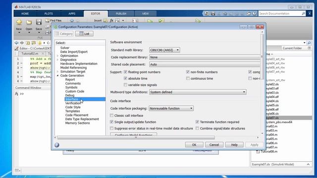Click the switch windows icon in the quick access toolbar
Image resolution: width=317 pixels, height=178 pixels.
click(x=249, y=13)
